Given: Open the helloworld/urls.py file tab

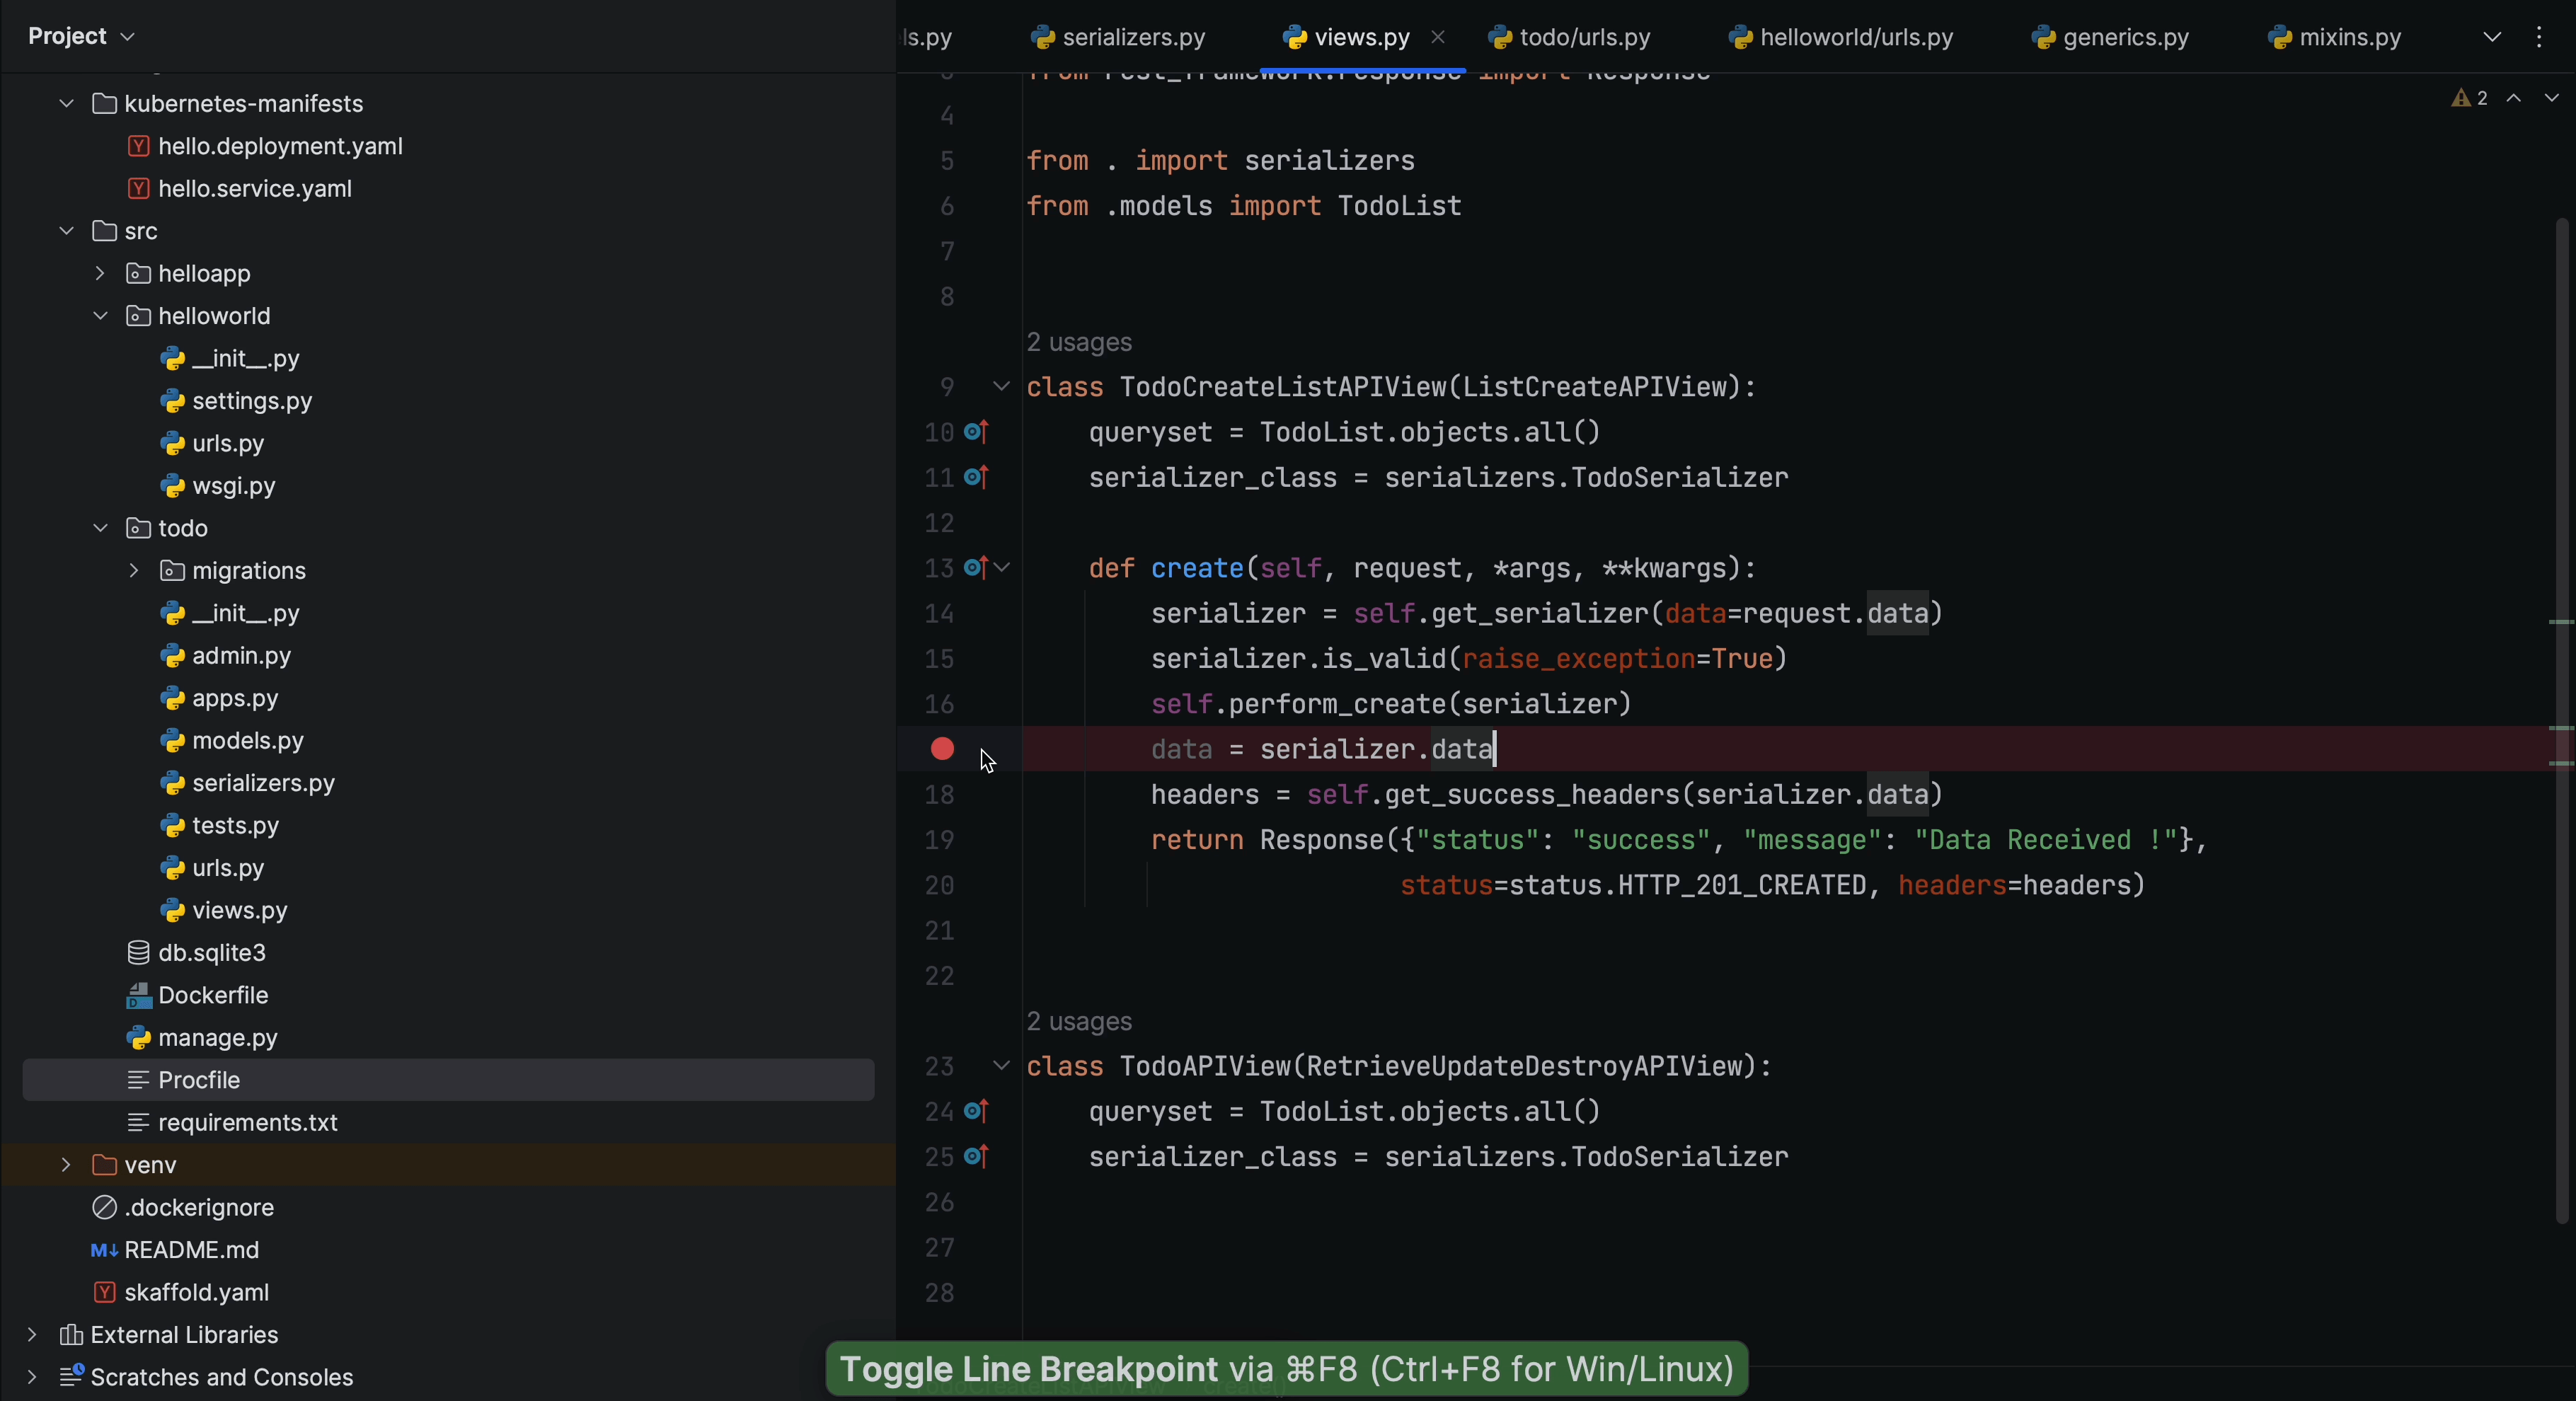Looking at the screenshot, I should 1856,36.
